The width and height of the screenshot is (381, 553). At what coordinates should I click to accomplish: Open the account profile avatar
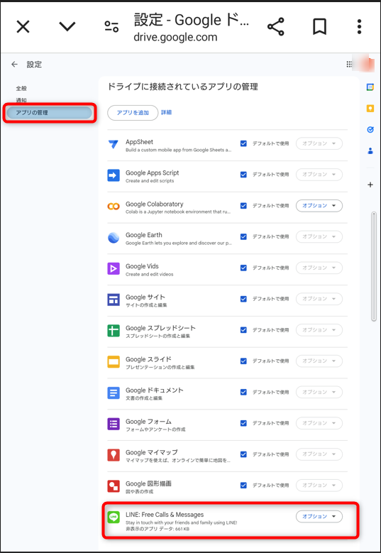pyautogui.click(x=364, y=63)
